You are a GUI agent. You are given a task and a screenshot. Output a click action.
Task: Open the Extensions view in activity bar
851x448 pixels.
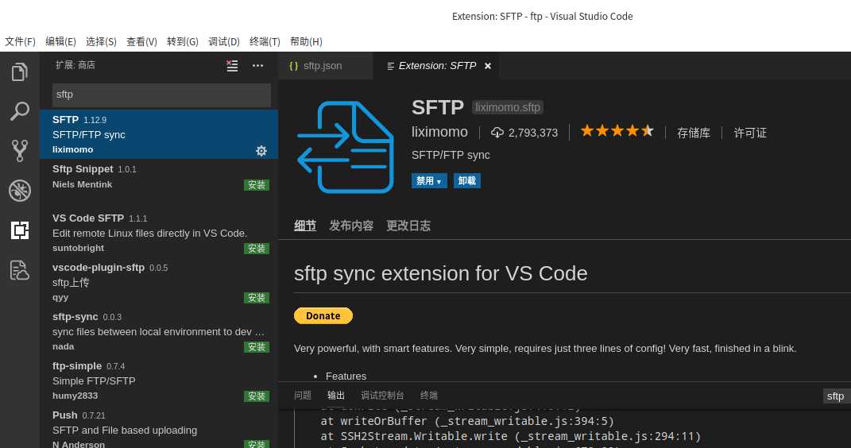click(20, 230)
